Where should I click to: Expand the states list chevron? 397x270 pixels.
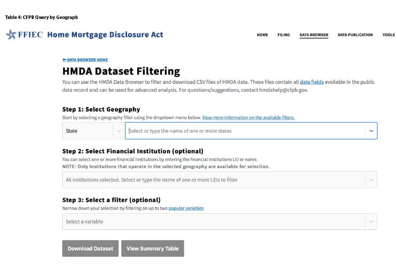click(x=371, y=131)
